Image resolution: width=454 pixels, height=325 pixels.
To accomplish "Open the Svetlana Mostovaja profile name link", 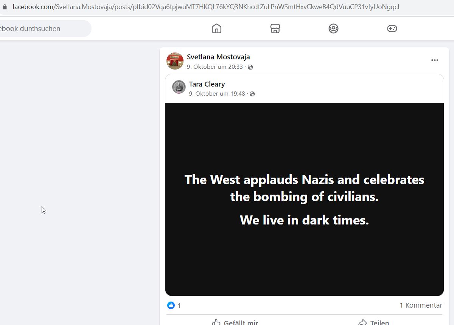I will coord(218,57).
